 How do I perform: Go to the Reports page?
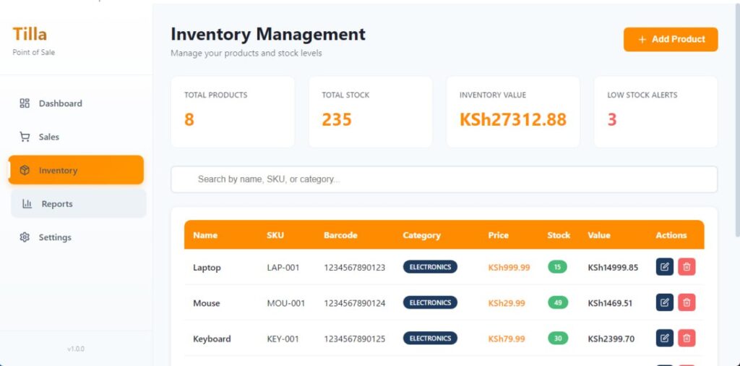click(78, 204)
